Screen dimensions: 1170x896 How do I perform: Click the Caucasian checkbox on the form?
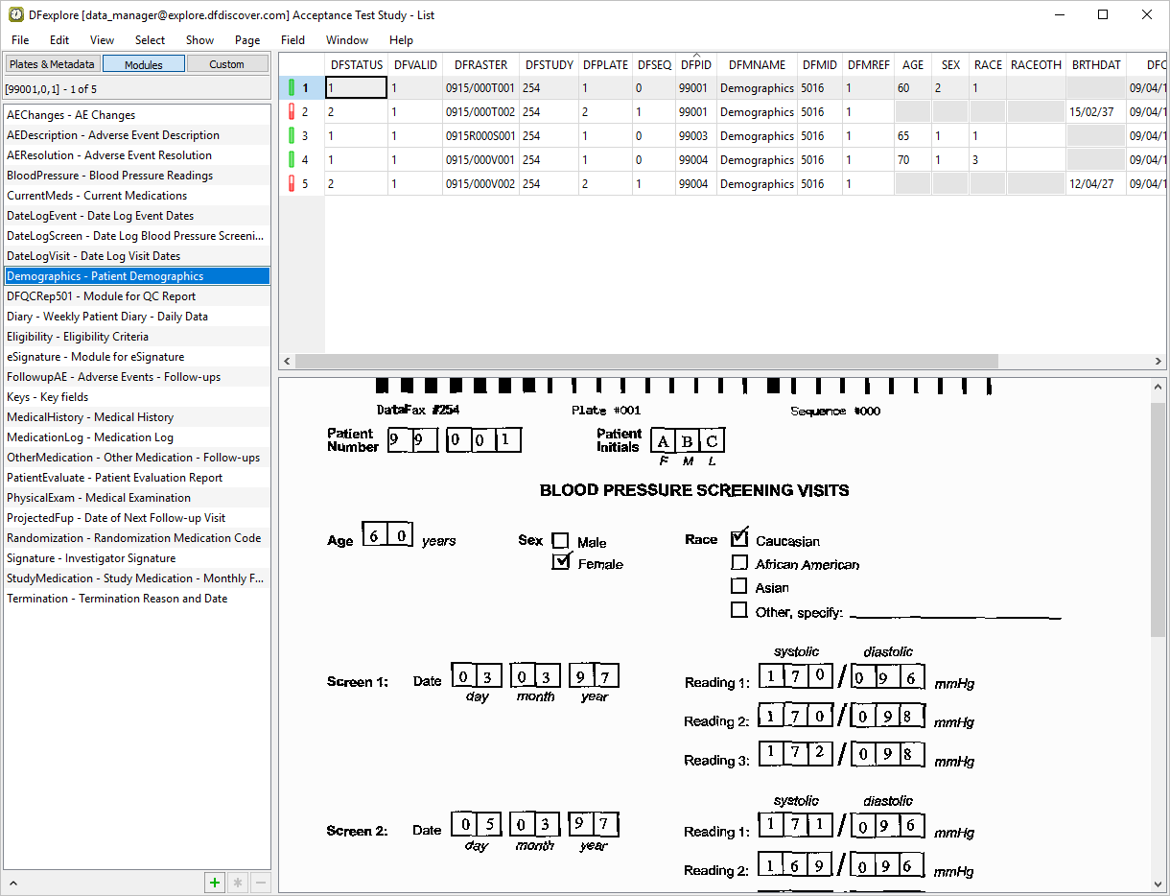pyautogui.click(x=738, y=539)
